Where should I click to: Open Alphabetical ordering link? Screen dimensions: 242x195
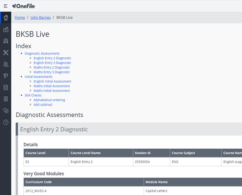[x=49, y=100]
